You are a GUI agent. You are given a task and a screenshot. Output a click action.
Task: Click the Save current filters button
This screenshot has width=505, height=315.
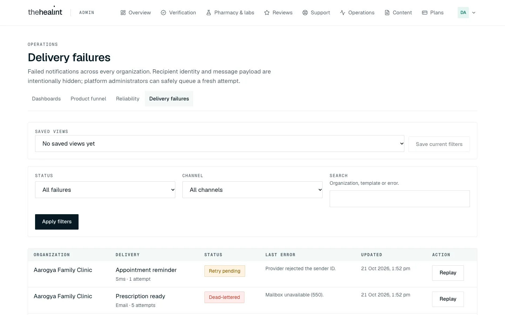click(x=439, y=144)
